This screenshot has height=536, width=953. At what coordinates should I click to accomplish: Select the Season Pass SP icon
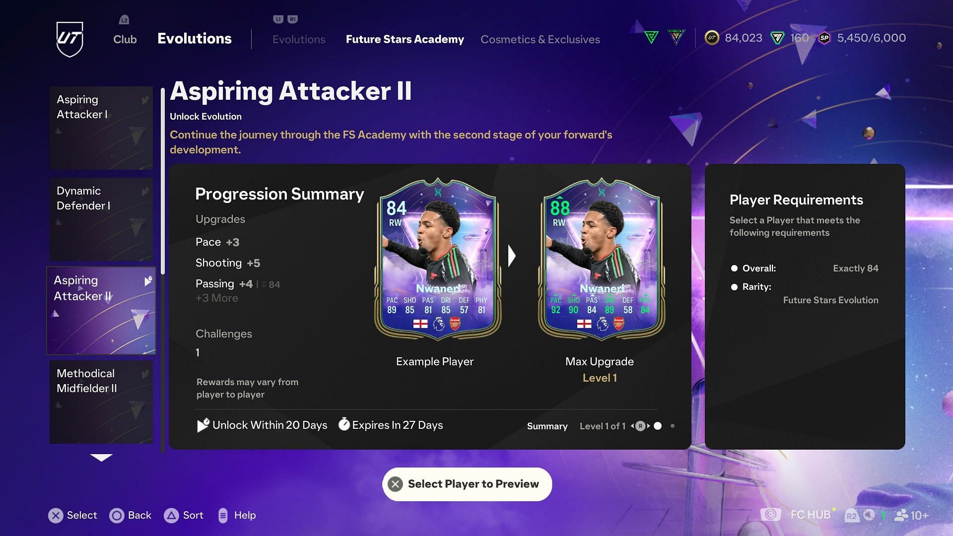tap(825, 38)
